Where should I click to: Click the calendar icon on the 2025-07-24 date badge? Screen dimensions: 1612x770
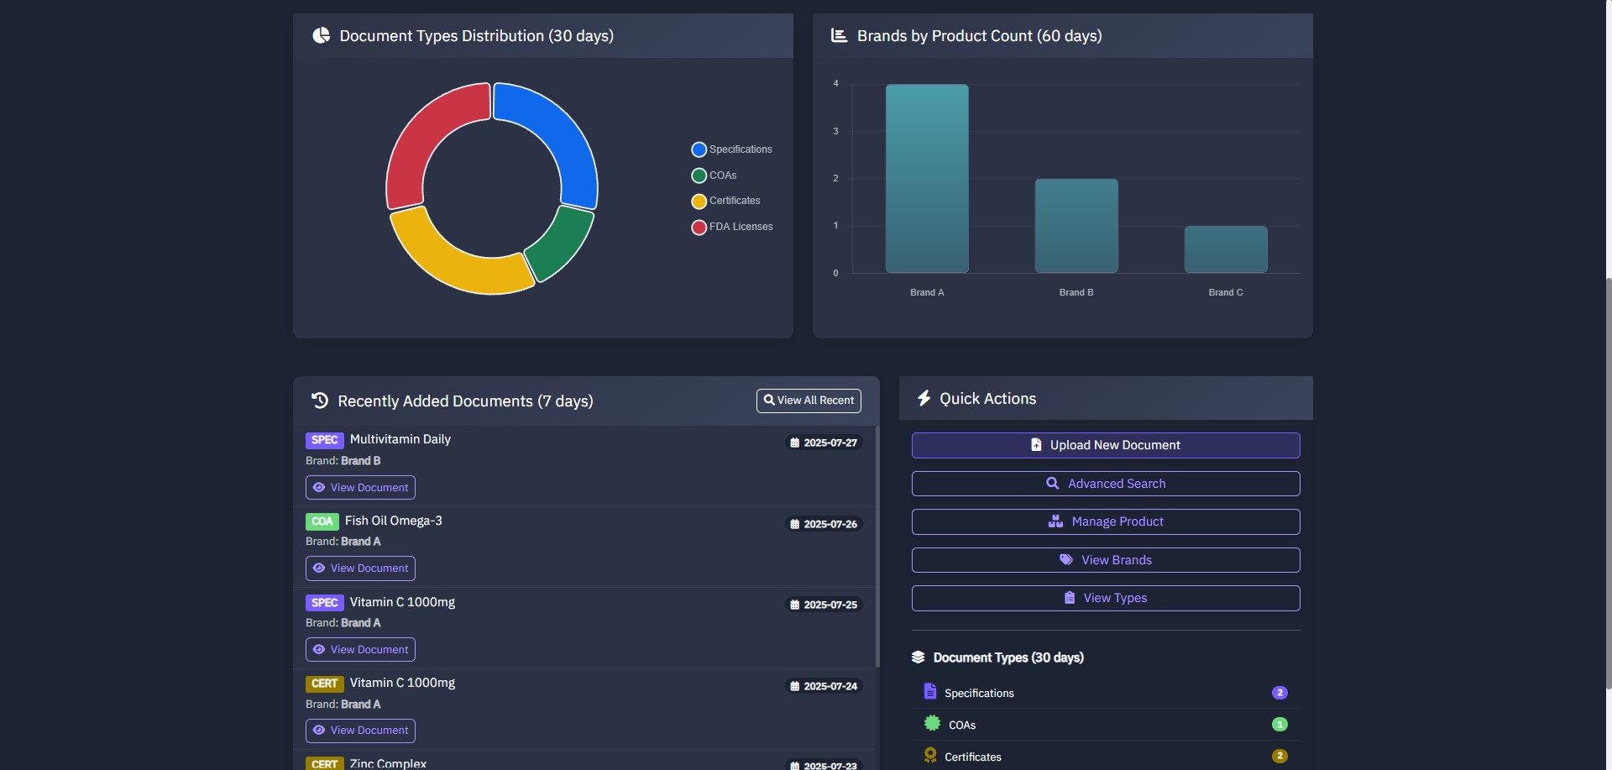tap(795, 686)
